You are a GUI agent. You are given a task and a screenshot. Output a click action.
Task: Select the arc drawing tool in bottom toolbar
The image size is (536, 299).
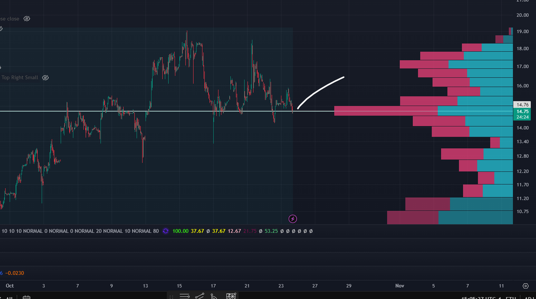(x=214, y=296)
